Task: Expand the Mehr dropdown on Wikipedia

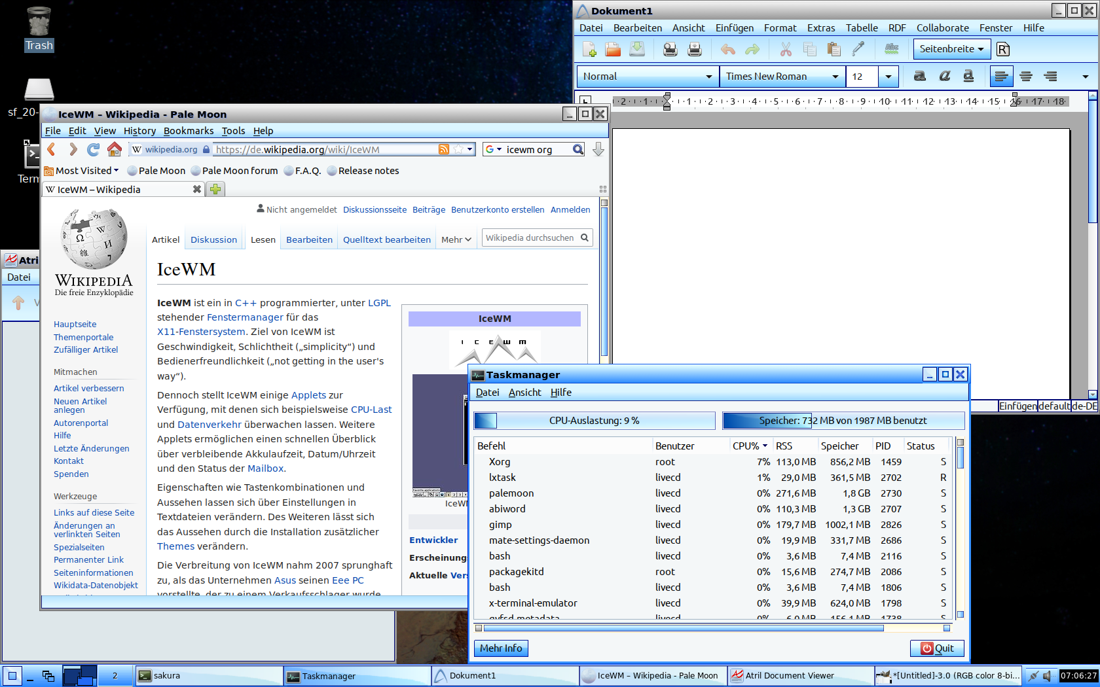Action: click(456, 239)
